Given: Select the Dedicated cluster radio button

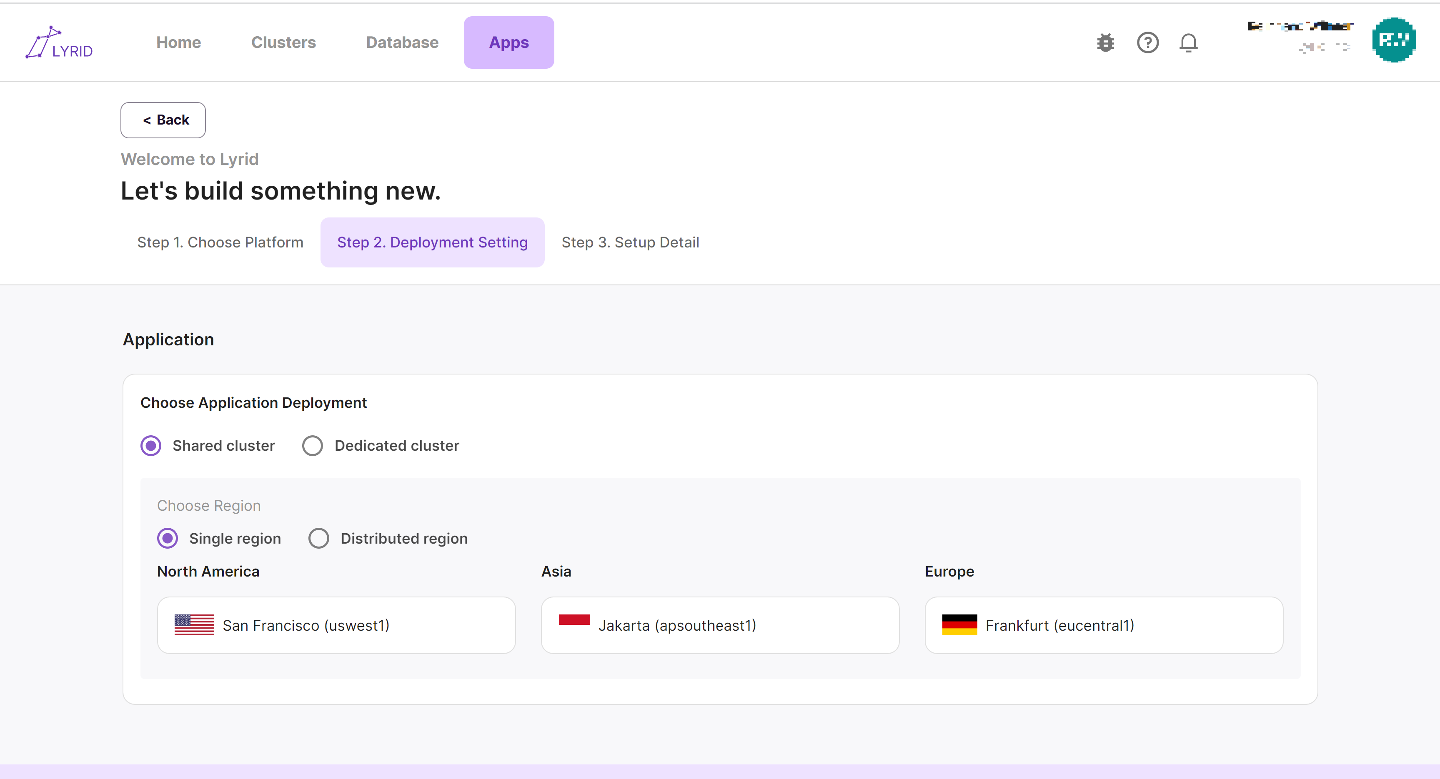Looking at the screenshot, I should [x=313, y=445].
